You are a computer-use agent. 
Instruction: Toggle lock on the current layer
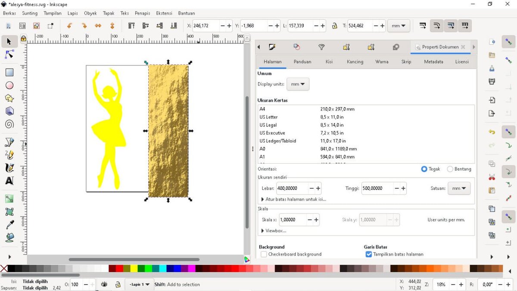click(x=118, y=285)
